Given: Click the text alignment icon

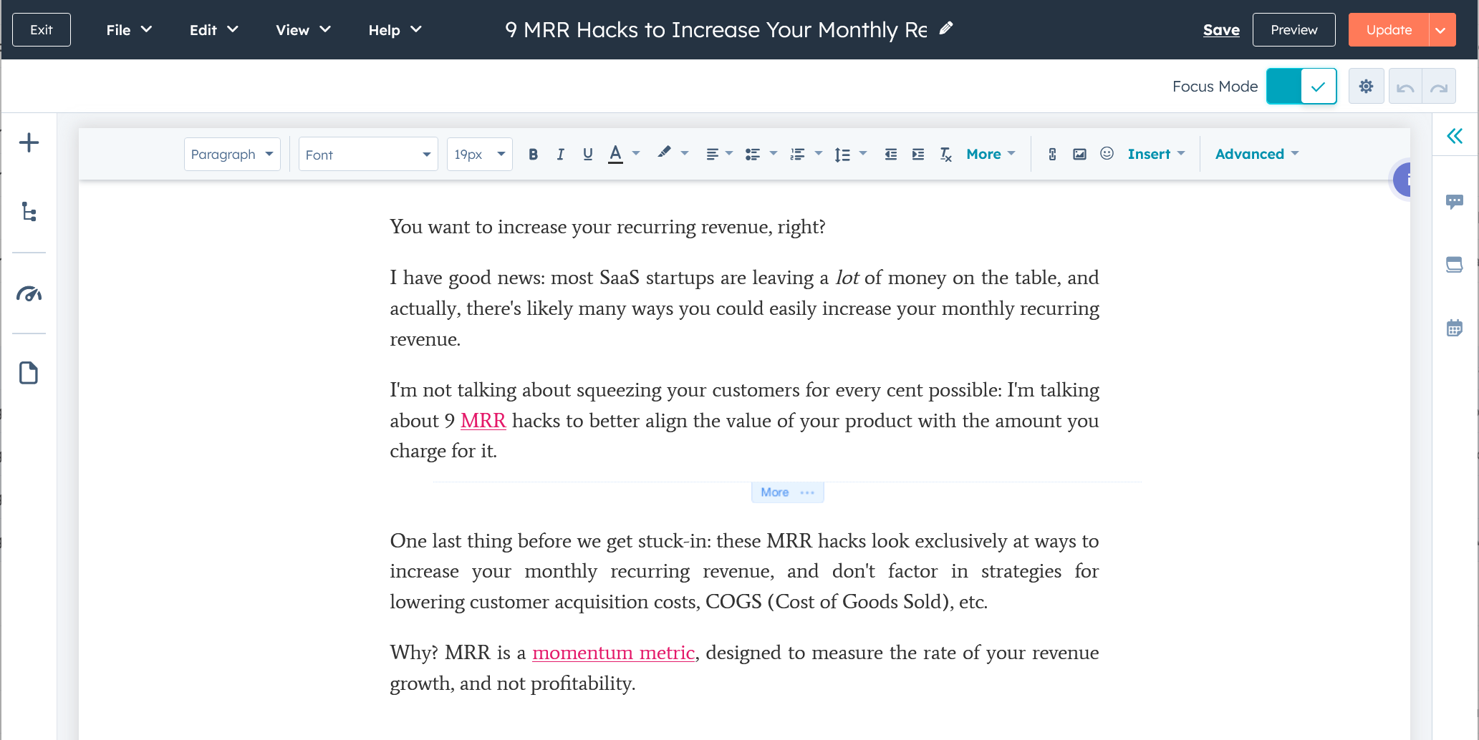Looking at the screenshot, I should [712, 154].
